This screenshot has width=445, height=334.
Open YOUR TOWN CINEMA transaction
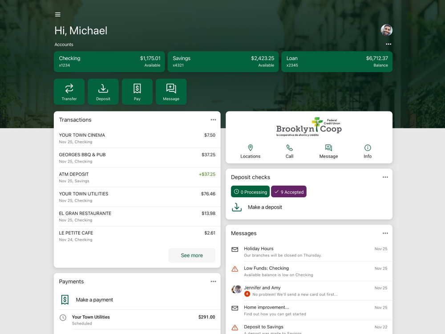[x=137, y=138]
